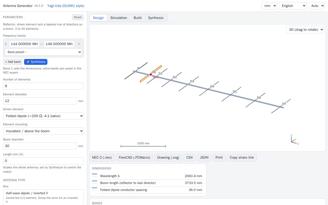Switch to the Simulation tab
This screenshot has width=328, height=205.
click(119, 18)
